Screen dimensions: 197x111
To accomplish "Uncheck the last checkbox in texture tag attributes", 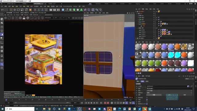I will [147, 104].
